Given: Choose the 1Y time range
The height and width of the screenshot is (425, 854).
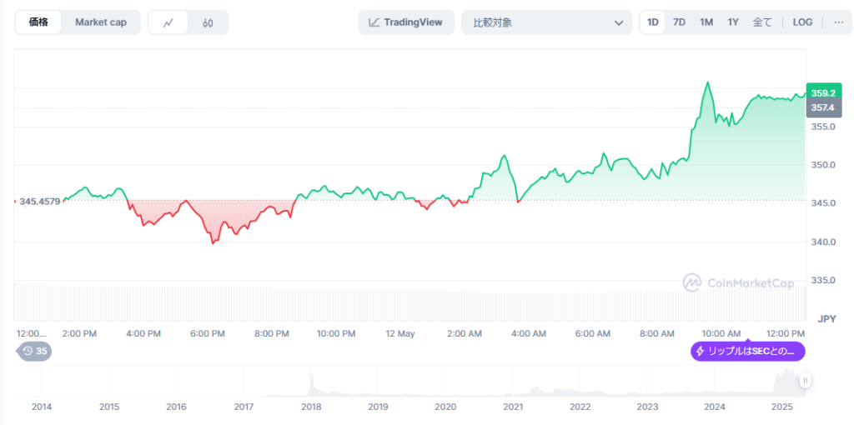Looking at the screenshot, I should point(732,22).
